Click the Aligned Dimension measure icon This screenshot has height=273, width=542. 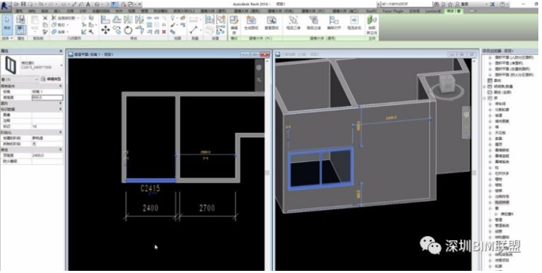pos(194,29)
